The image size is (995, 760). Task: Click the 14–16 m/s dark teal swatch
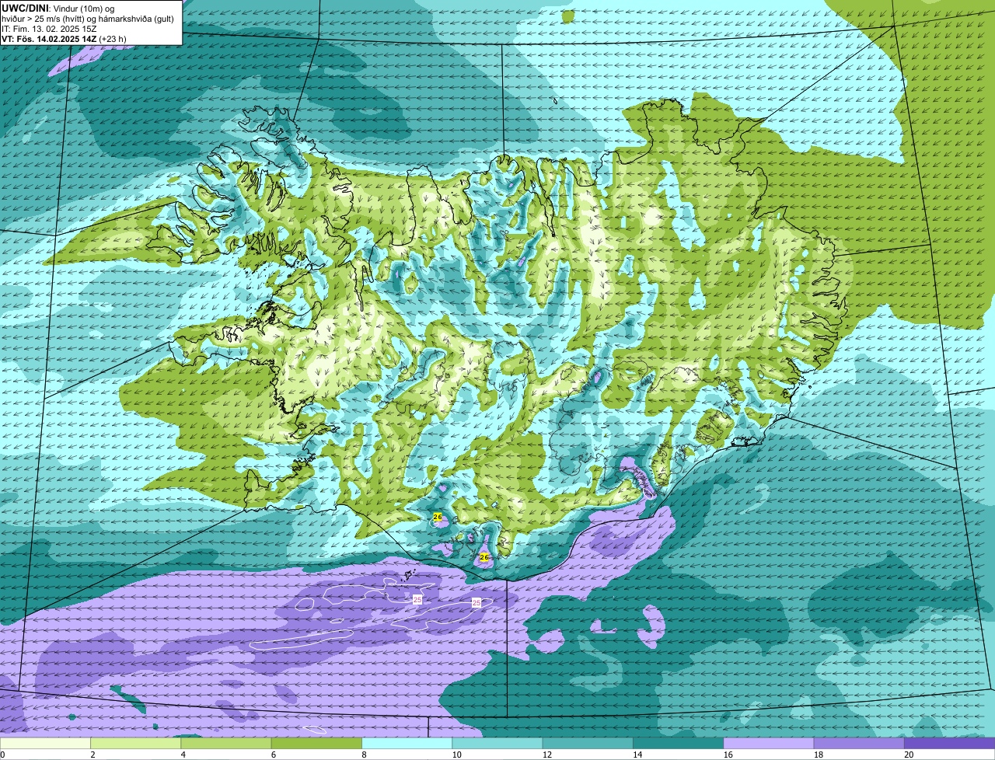click(x=679, y=743)
